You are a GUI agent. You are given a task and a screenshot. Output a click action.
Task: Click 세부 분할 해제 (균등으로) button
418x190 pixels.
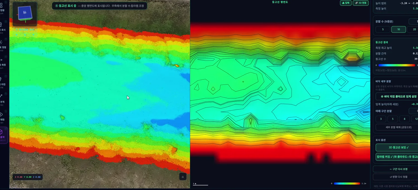click(x=397, y=127)
